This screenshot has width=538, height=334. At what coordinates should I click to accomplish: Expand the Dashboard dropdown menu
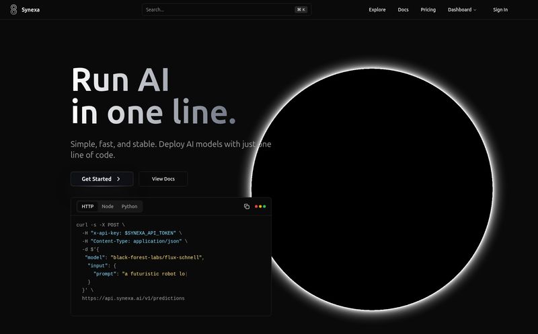(462, 9)
